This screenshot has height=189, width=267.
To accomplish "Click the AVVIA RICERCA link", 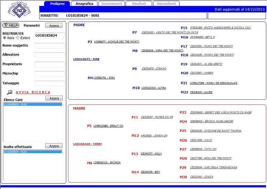I will (x=33, y=92).
